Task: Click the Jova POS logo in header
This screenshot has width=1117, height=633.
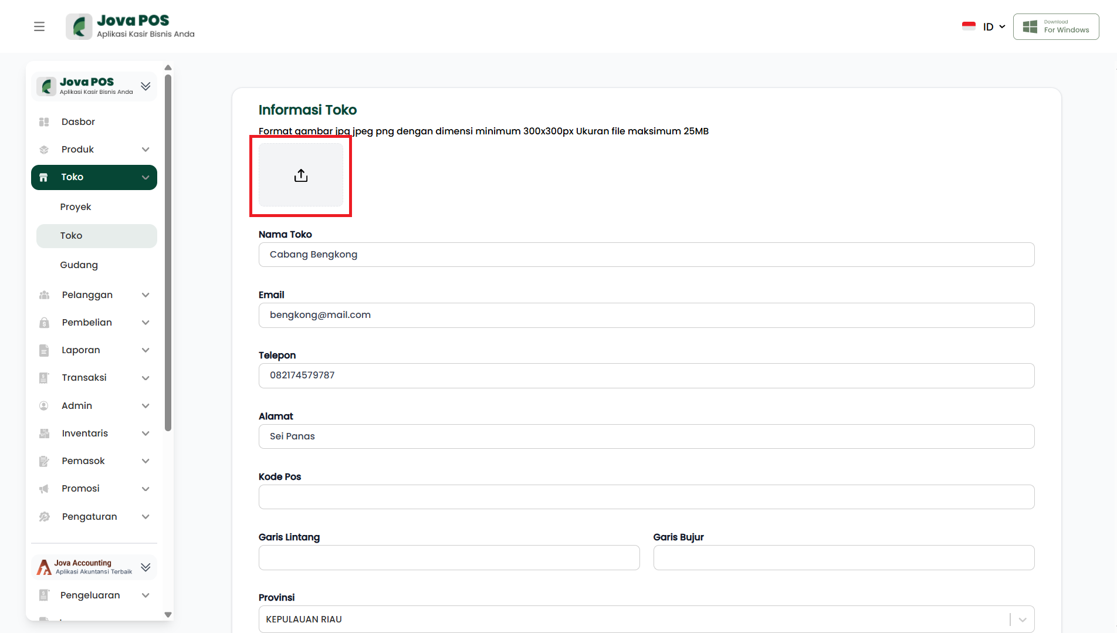Action: 79,26
